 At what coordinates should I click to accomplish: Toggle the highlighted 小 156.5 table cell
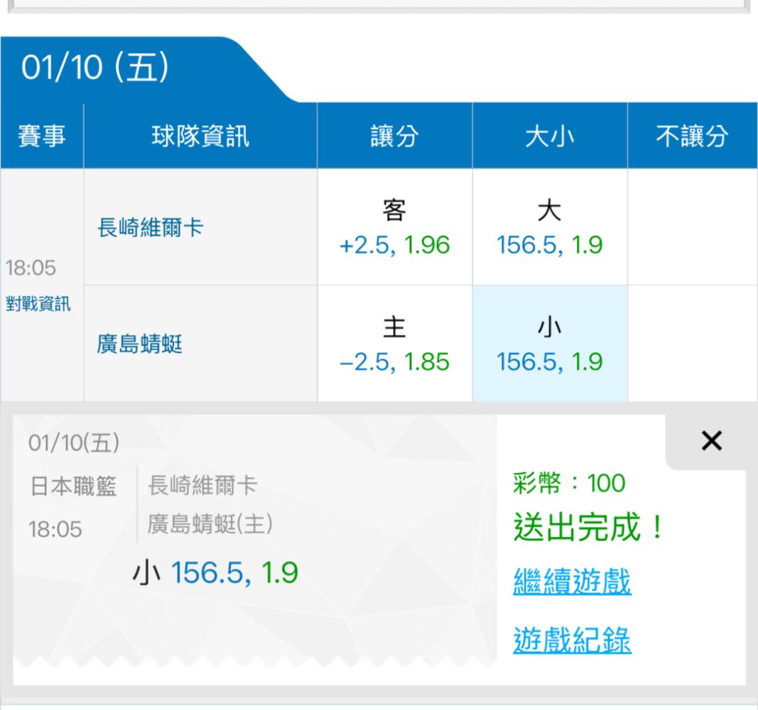coord(551,344)
